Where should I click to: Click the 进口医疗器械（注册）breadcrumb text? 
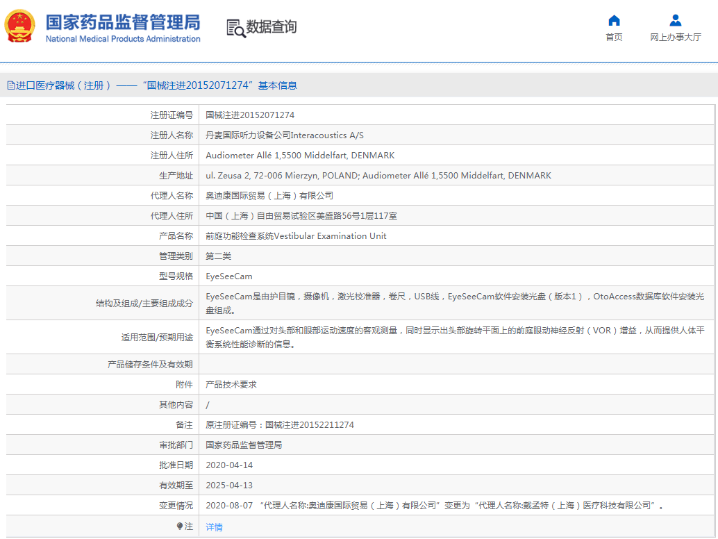(64, 85)
